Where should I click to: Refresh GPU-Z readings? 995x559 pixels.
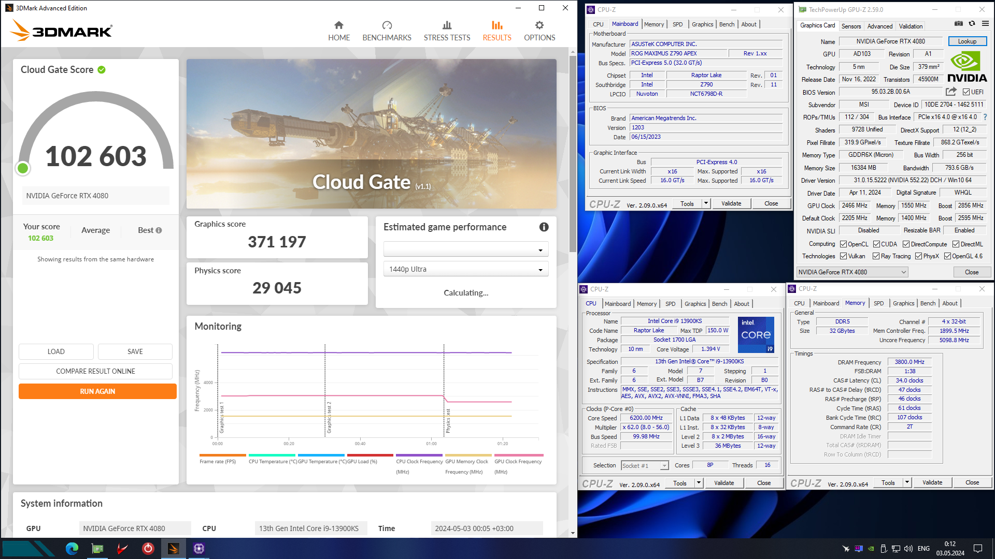coord(972,24)
